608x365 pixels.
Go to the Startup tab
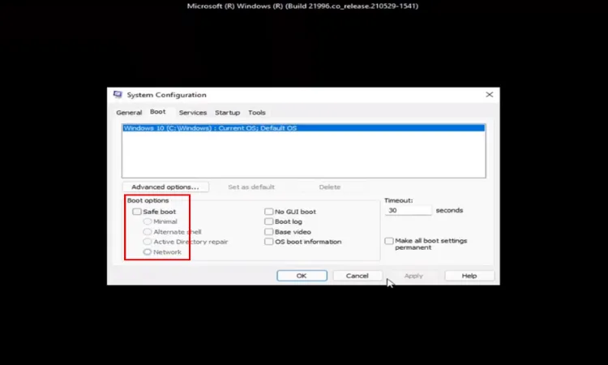point(227,113)
